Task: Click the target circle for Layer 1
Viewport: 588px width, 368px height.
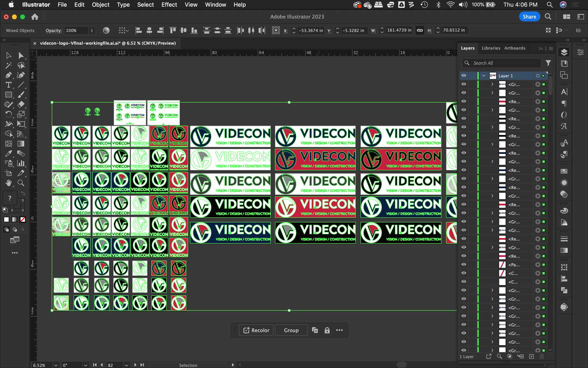Action: pyautogui.click(x=538, y=76)
